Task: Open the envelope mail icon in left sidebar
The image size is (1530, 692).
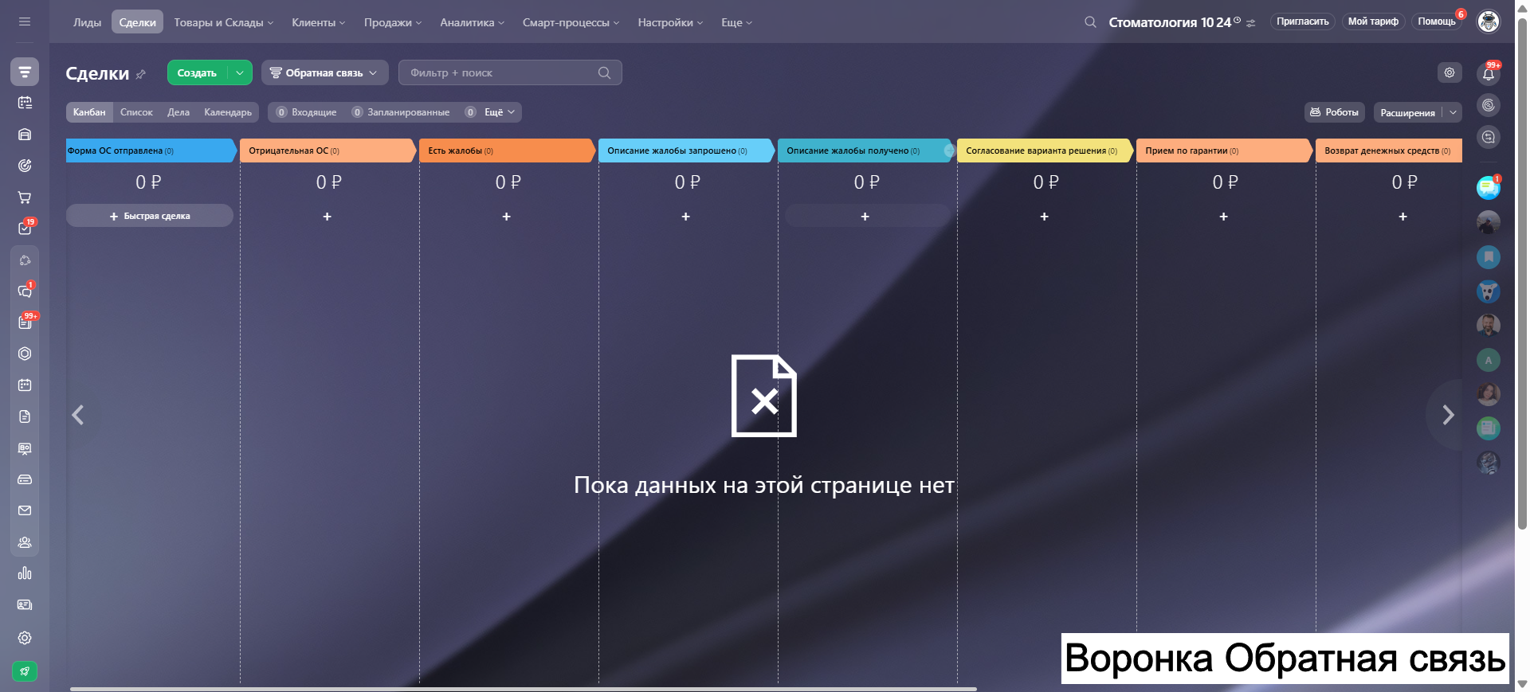Action: 25,510
